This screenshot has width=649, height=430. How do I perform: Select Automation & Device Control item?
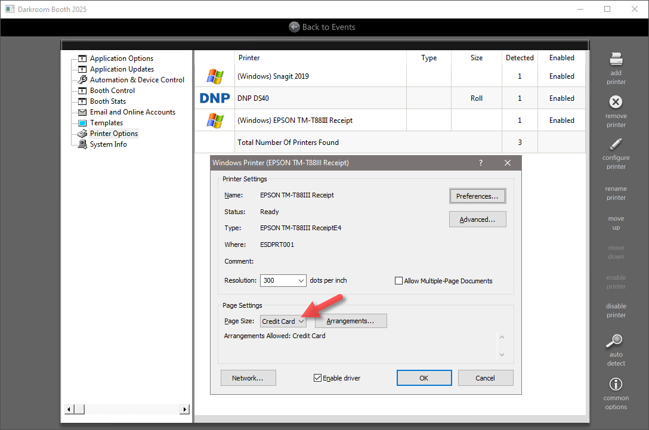click(137, 80)
